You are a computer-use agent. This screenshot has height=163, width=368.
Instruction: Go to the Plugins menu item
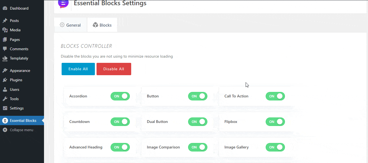tap(22, 80)
